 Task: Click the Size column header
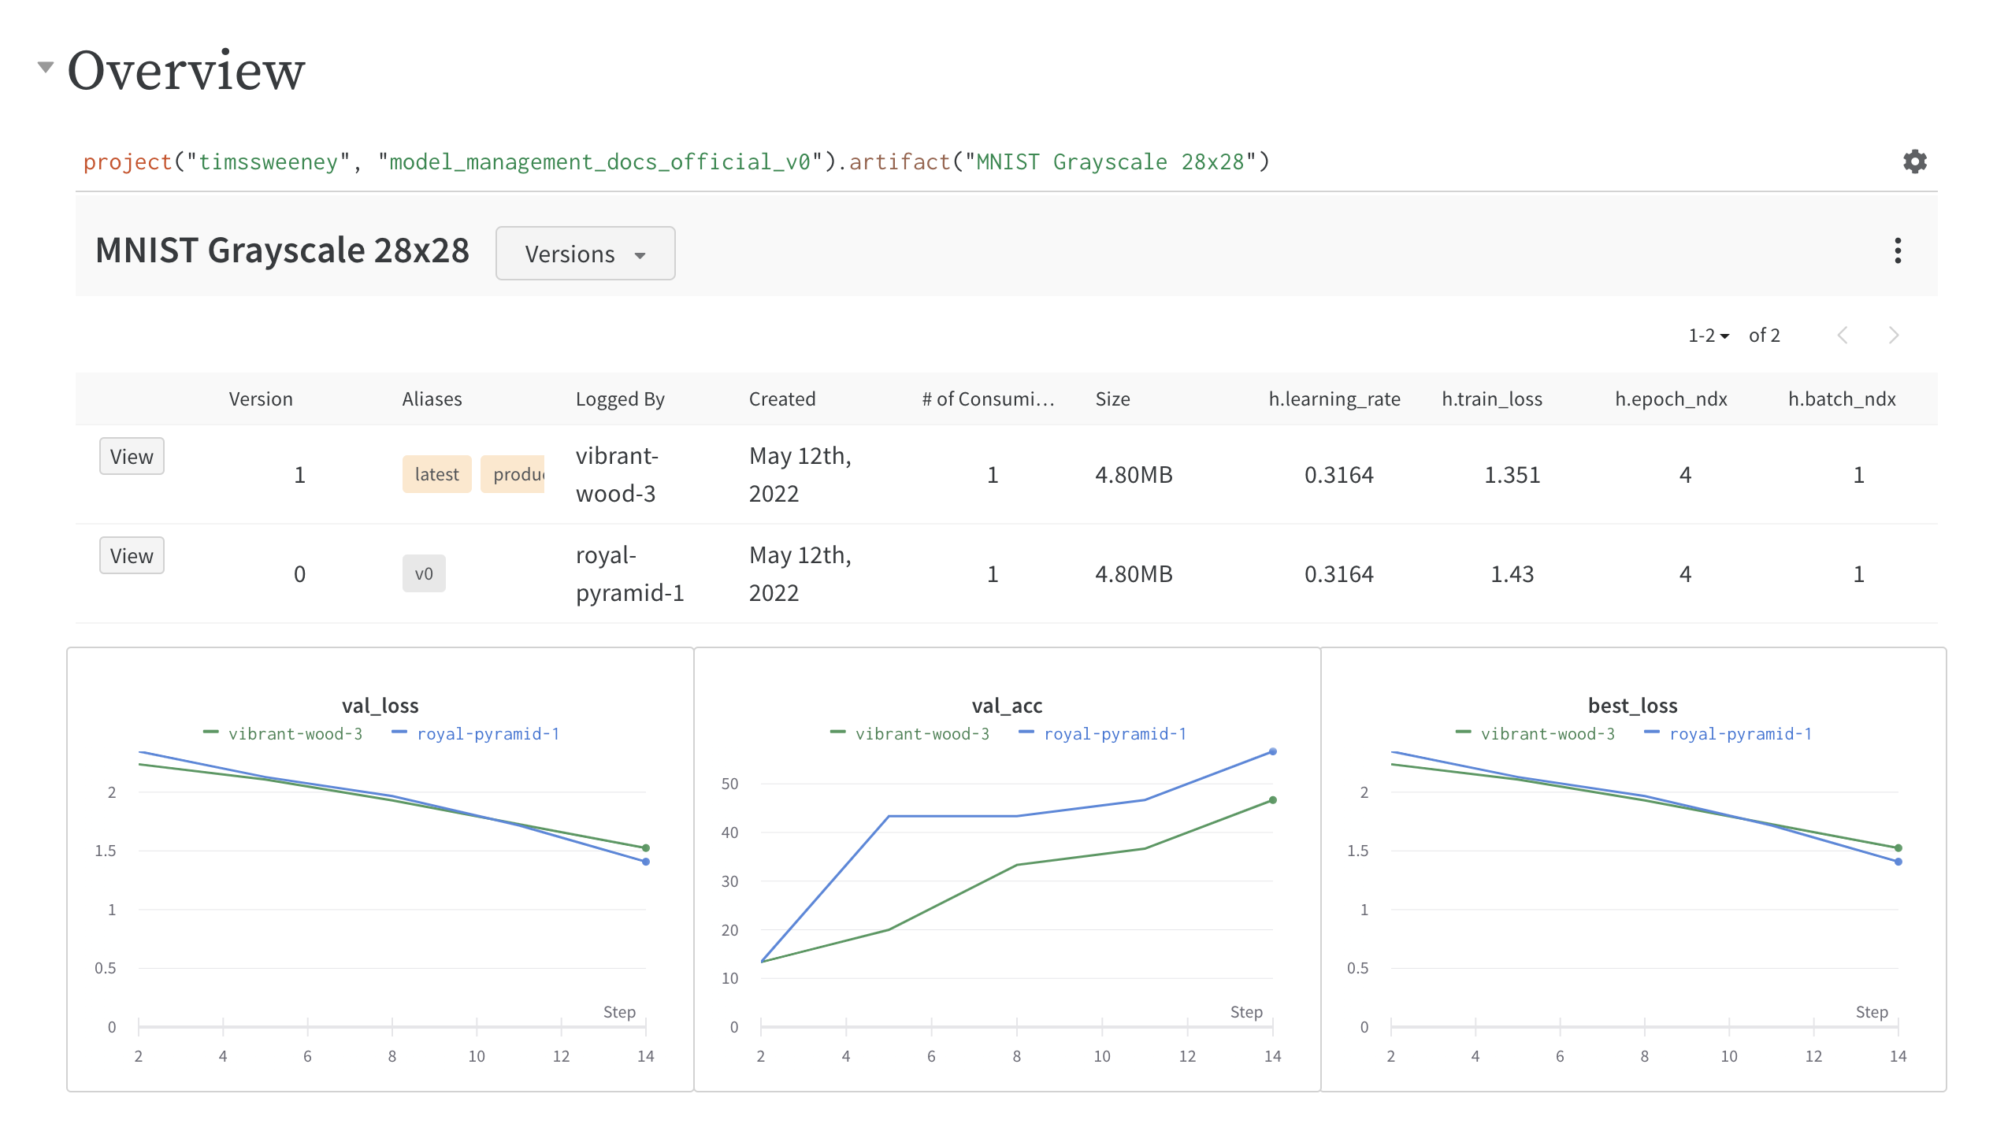[x=1112, y=399]
